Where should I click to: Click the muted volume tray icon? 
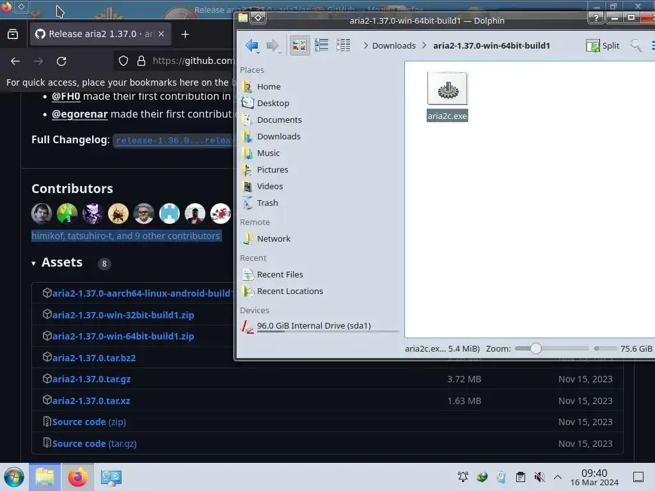539,477
